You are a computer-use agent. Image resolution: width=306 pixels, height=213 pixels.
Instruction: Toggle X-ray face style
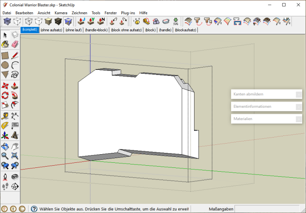7,21
